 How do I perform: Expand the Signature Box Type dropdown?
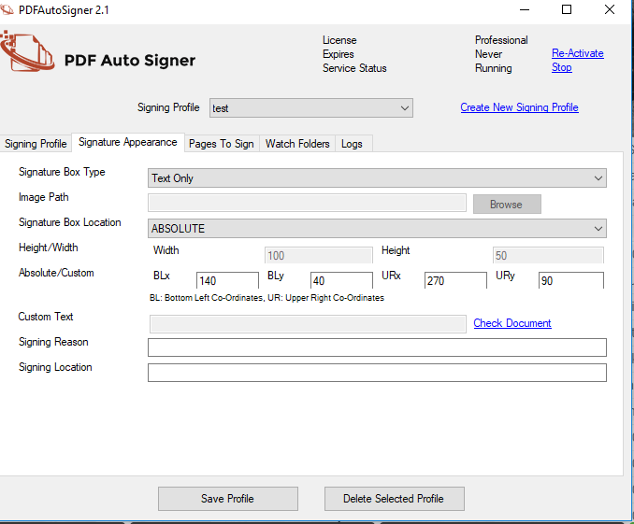377,178
